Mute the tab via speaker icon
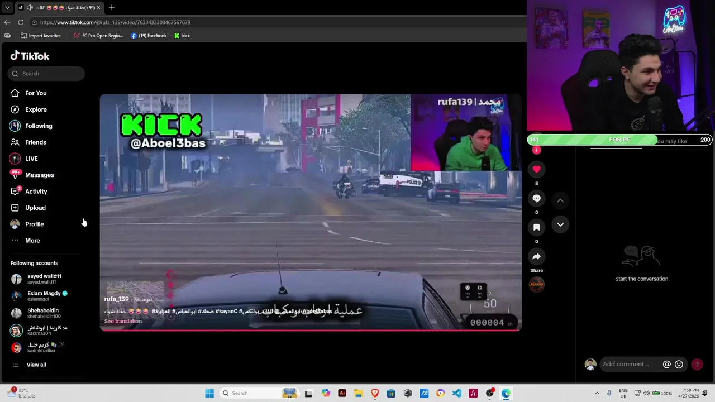 pos(30,7)
